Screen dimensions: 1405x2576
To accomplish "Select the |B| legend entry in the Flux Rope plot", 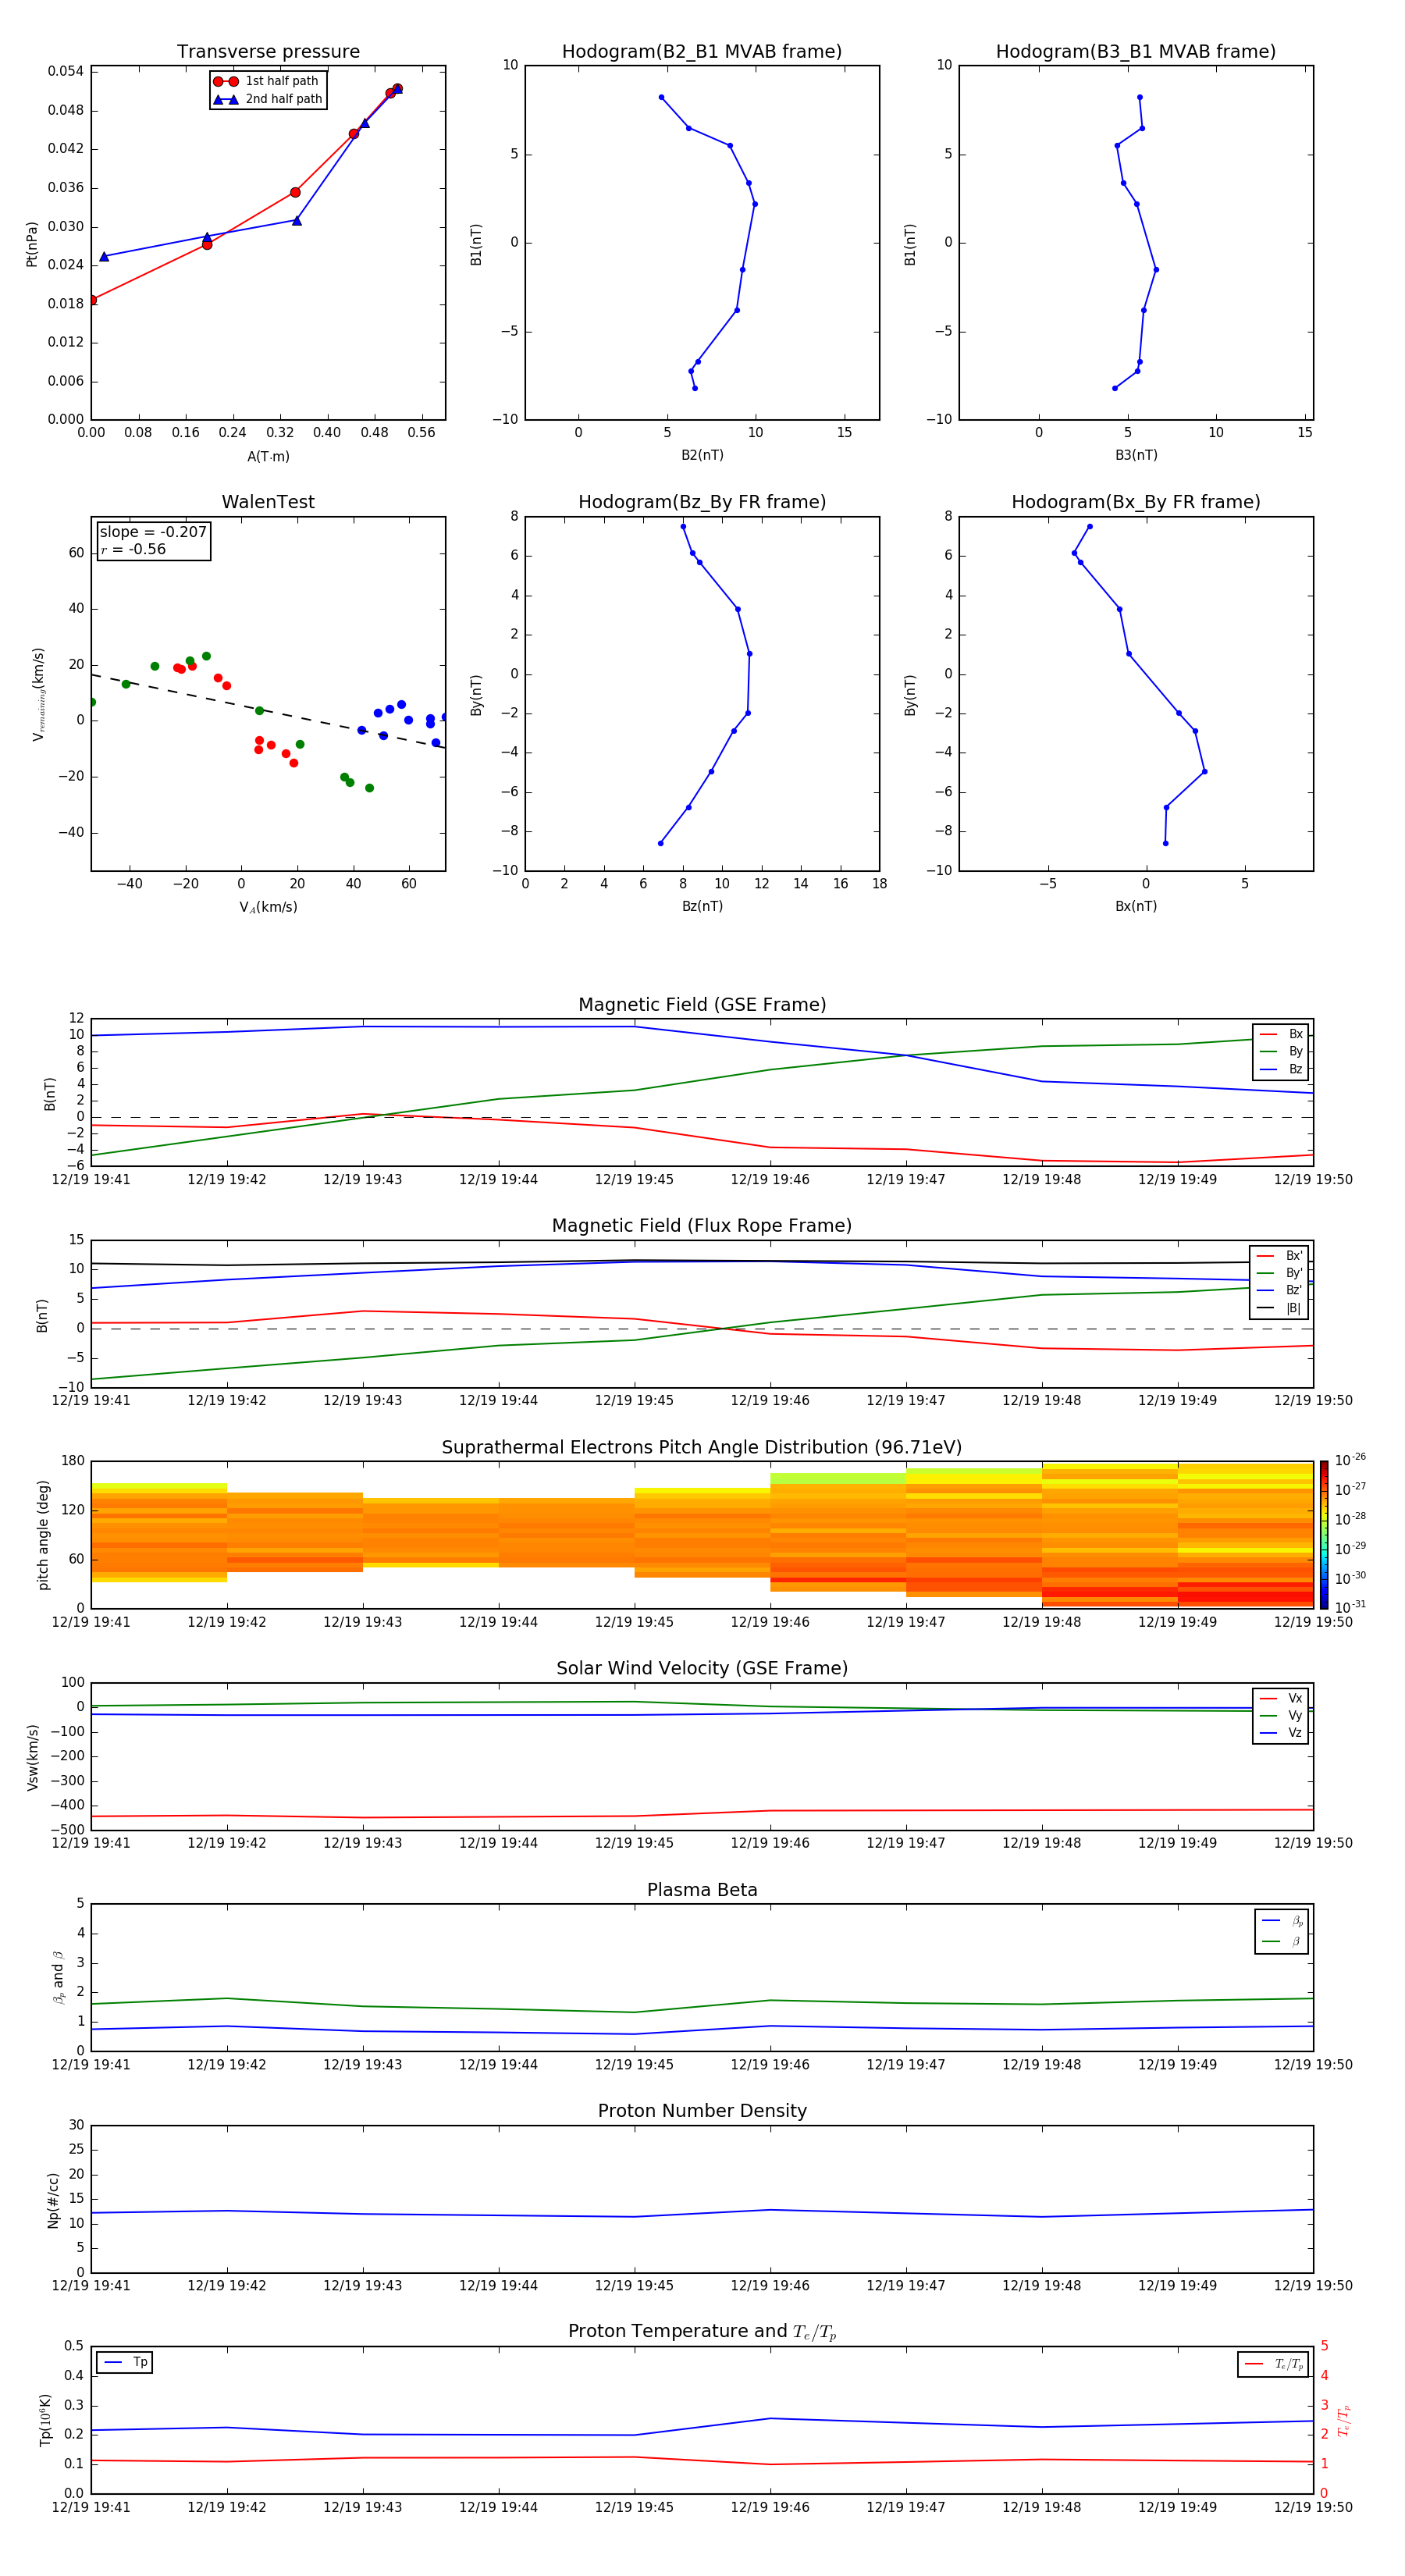I will pos(1279,1308).
